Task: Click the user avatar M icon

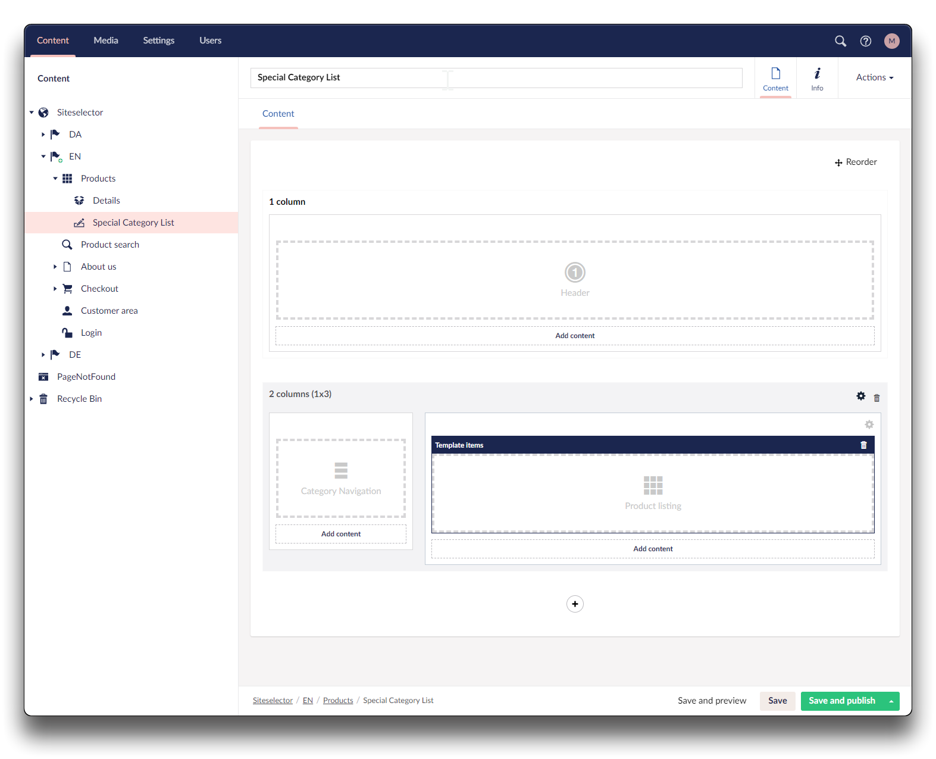Action: click(891, 41)
